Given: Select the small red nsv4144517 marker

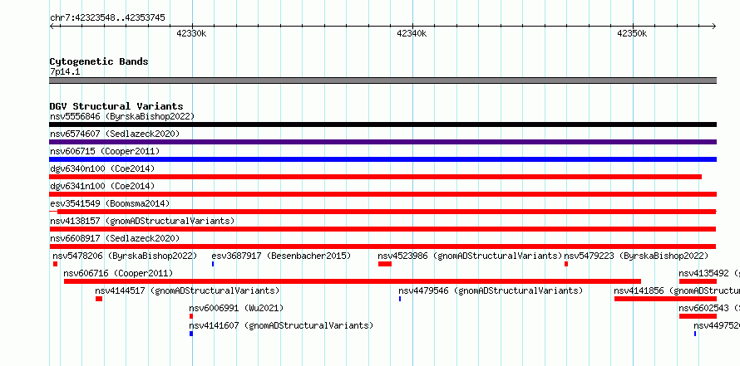Looking at the screenshot, I should pos(99,299).
